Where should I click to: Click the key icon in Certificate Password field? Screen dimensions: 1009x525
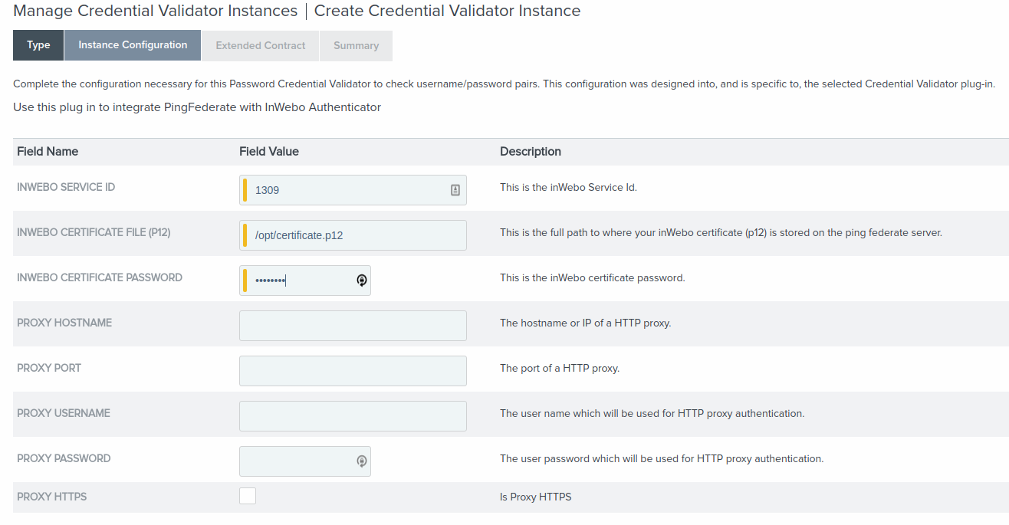click(362, 281)
